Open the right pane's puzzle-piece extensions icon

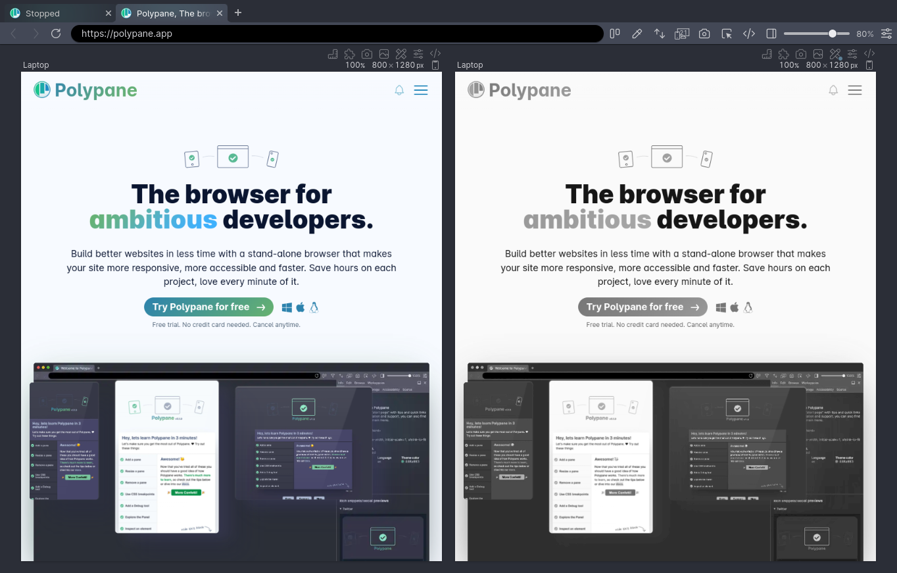784,54
